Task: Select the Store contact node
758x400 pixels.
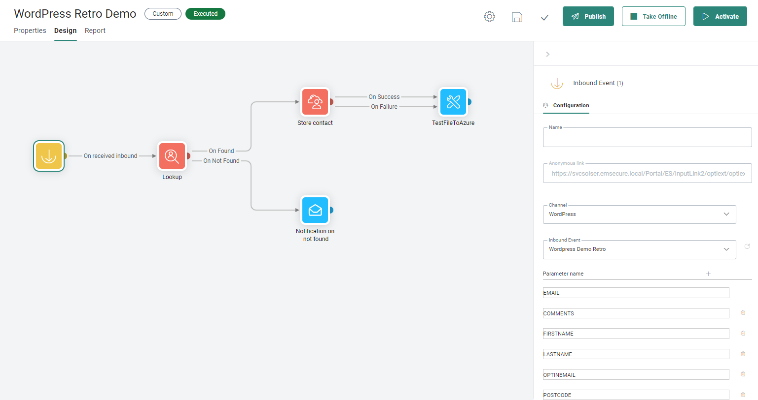Action: click(315, 102)
